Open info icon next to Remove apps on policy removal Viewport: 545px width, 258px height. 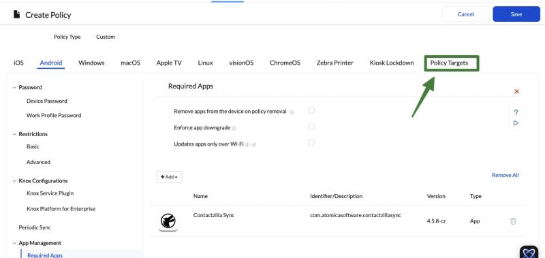click(x=292, y=112)
